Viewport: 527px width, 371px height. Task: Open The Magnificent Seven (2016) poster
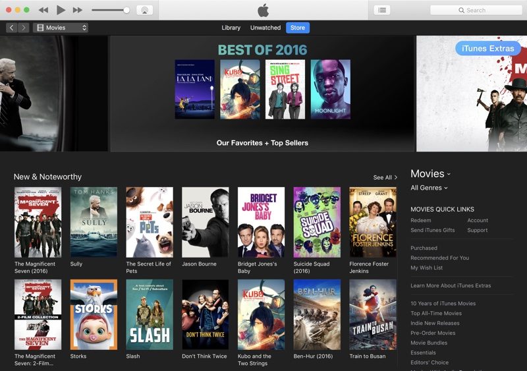pos(38,222)
